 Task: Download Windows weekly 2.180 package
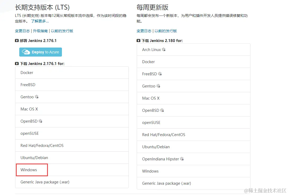[193, 171]
